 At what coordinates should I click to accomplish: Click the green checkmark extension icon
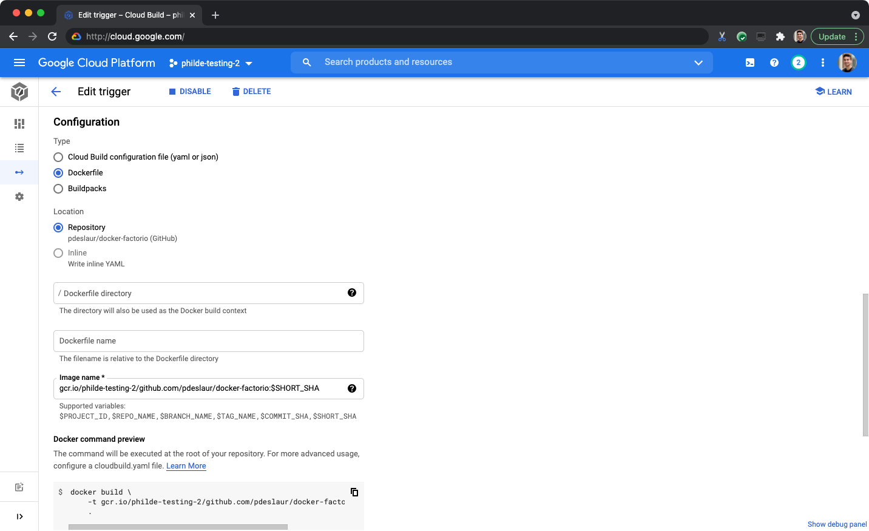coord(742,36)
